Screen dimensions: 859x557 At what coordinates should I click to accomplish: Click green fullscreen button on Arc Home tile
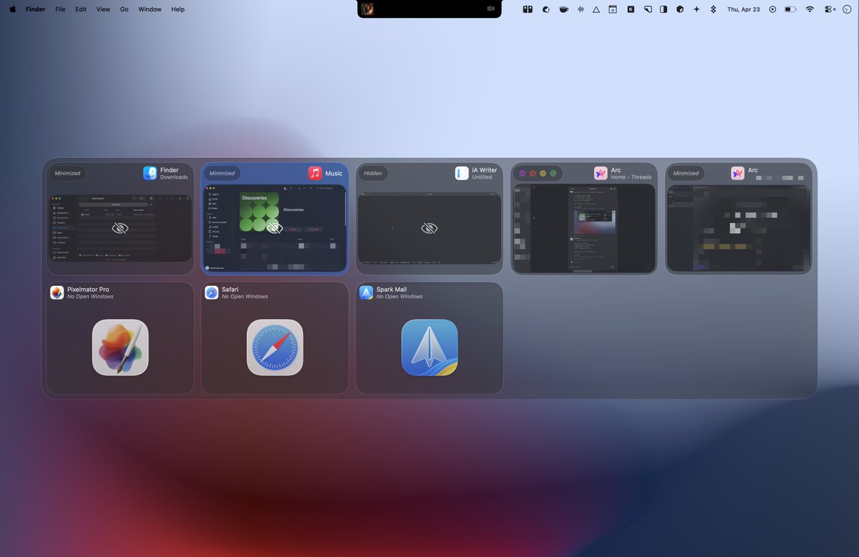coord(553,173)
